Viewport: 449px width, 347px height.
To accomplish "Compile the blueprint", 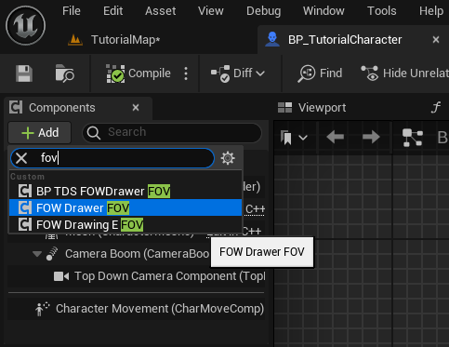I will [139, 73].
